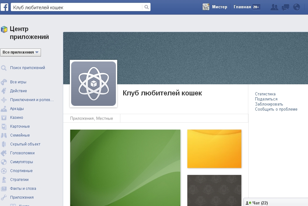The image size is (308, 206).
Task: Click the Приложения, Местные category text
Action: [x=91, y=119]
